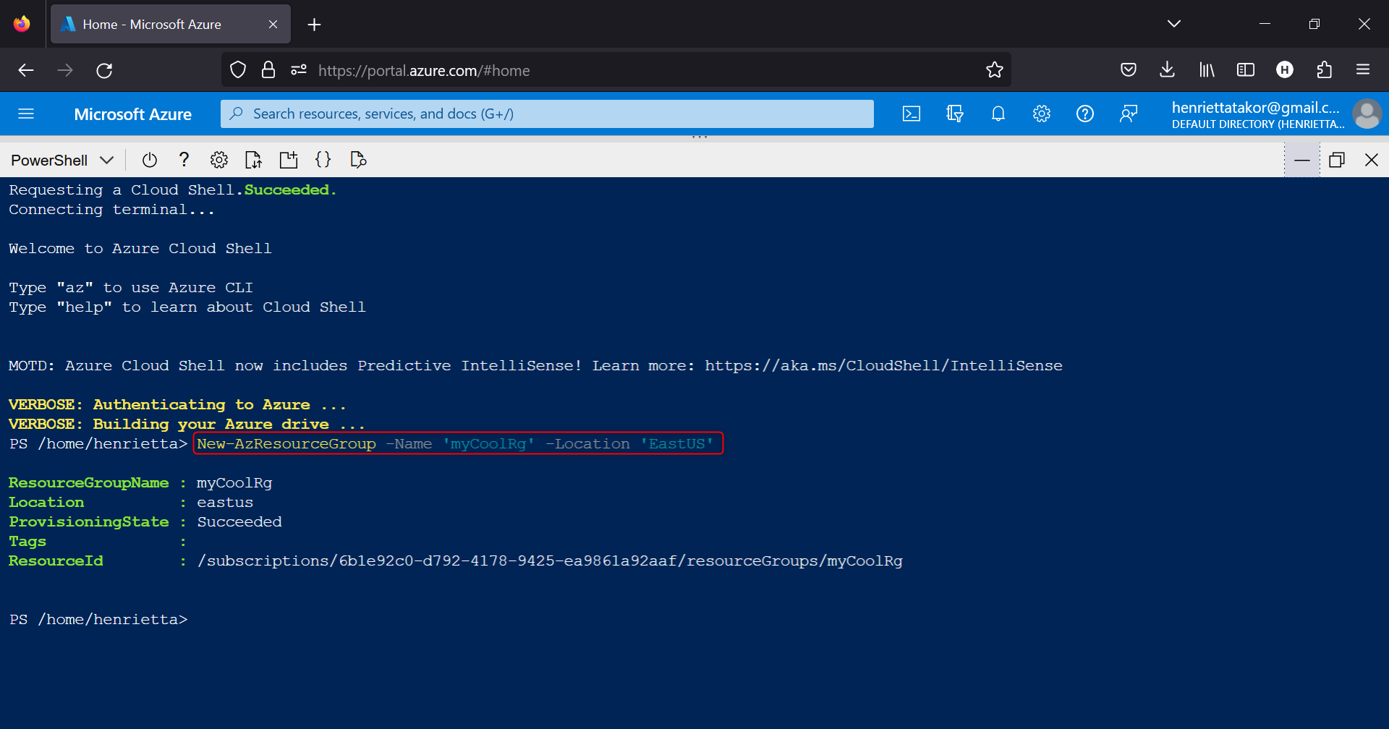Close the Home - Microsoft Azure tab
The image size is (1389, 729).
273,24
